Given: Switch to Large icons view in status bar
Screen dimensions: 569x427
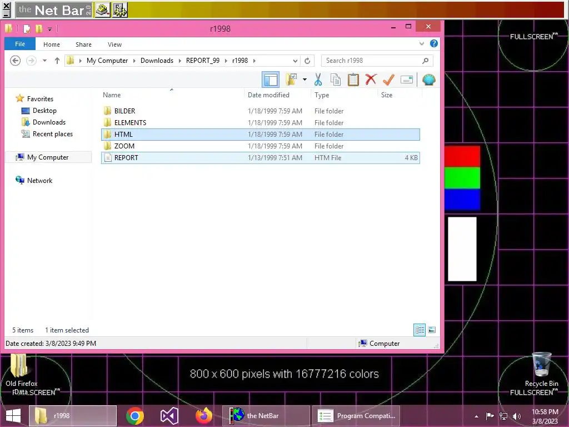Looking at the screenshot, I should pyautogui.click(x=432, y=330).
